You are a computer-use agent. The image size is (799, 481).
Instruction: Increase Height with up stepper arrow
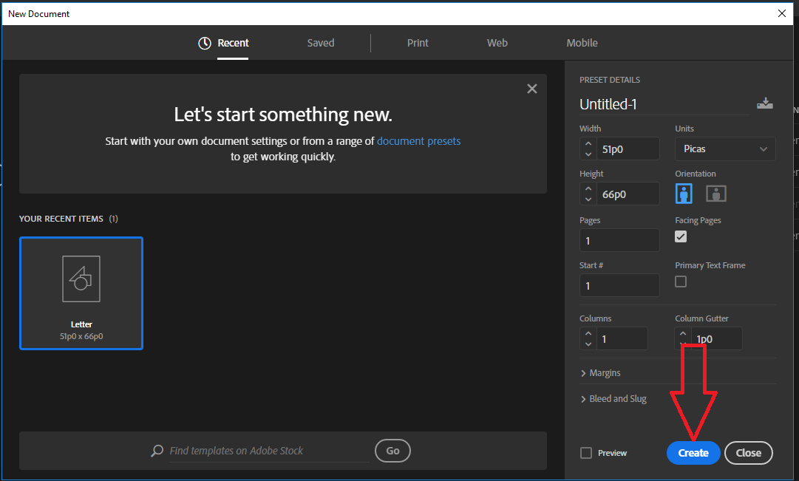588,188
